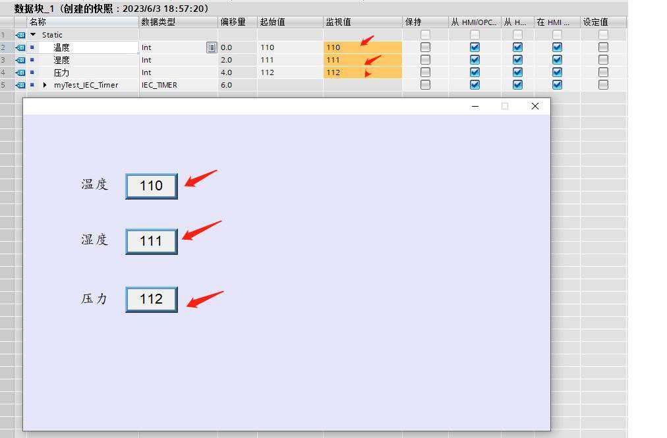Select the start value cell 112 for 压力
Viewport: 667px width, 438px height.
pyautogui.click(x=289, y=72)
